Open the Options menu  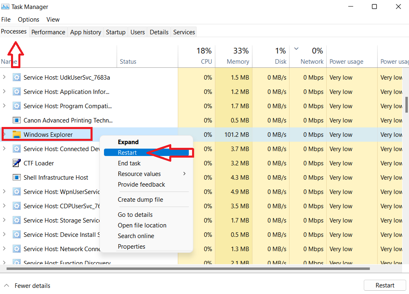click(x=29, y=20)
